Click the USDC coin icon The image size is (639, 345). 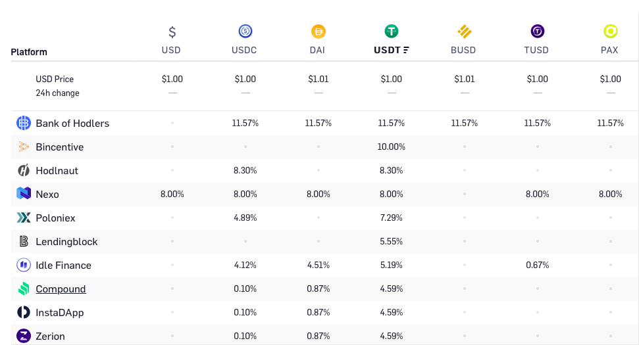[245, 31]
